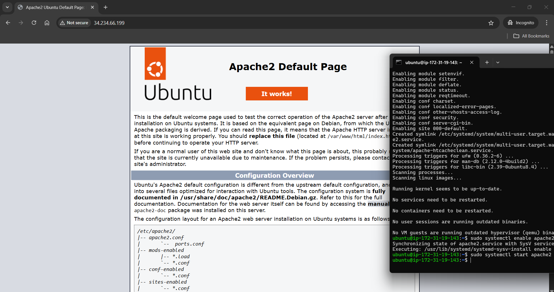Open the manual link in the documentation paragraph

[x=378, y=204]
